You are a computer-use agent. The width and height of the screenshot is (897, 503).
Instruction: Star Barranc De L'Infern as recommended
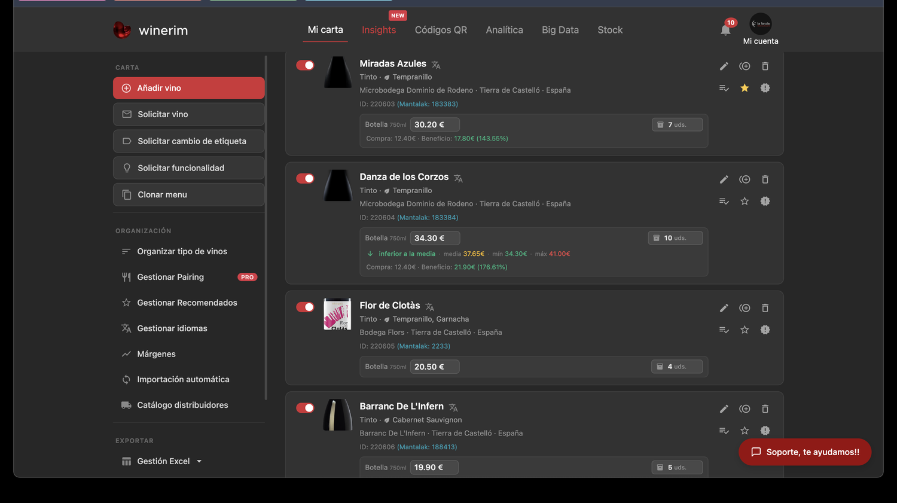click(745, 431)
